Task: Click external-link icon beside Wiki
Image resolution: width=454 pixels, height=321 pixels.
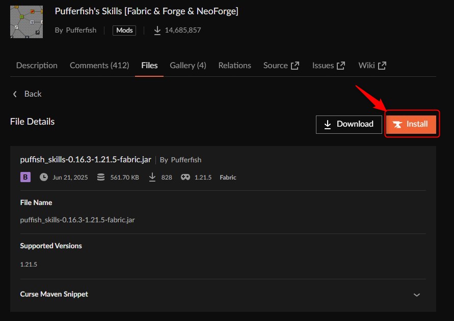Action: [382, 66]
